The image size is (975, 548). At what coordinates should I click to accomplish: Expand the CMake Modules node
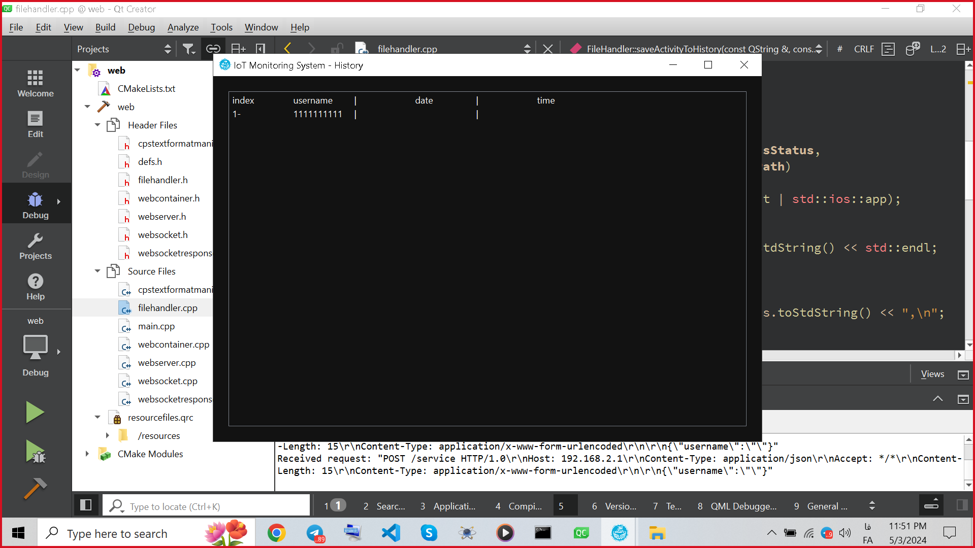coord(87,454)
